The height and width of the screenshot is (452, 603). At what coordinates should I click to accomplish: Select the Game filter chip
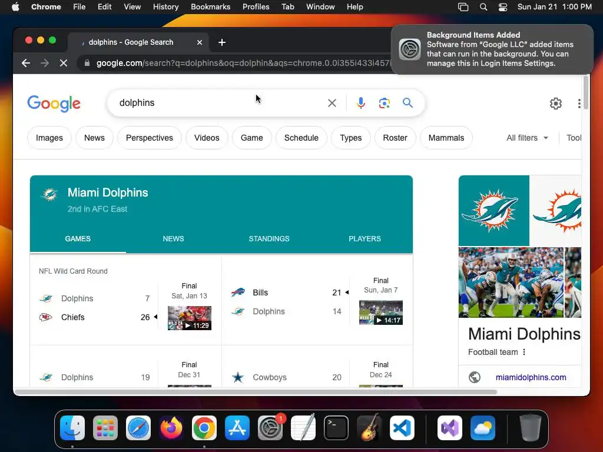tap(251, 138)
